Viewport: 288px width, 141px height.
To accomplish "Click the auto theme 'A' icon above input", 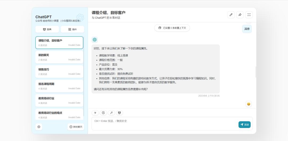I will coord(103,113).
